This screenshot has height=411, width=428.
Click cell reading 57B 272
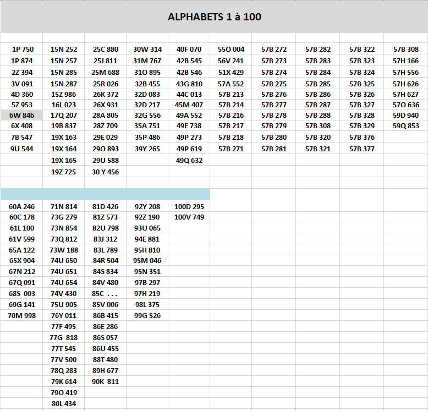(274, 50)
